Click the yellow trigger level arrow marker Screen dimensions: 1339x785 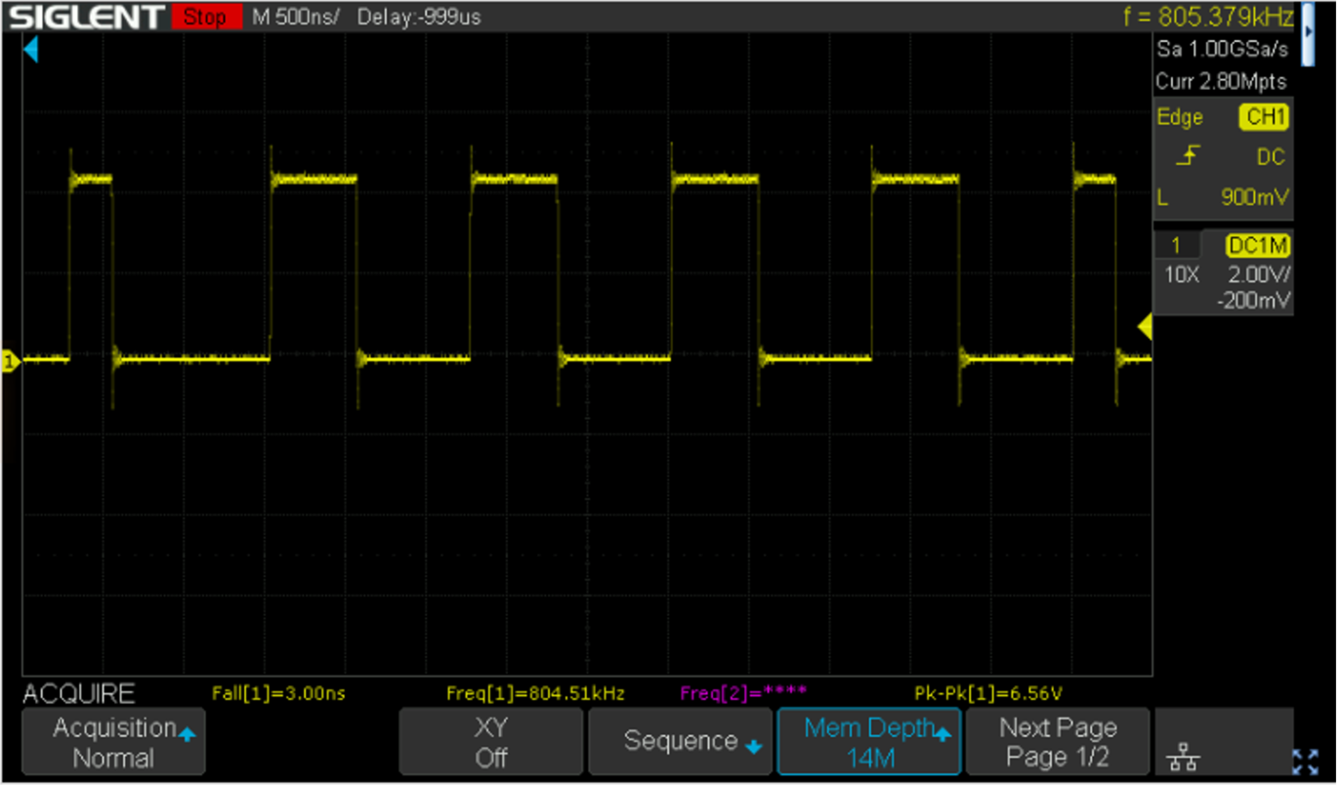click(1146, 328)
